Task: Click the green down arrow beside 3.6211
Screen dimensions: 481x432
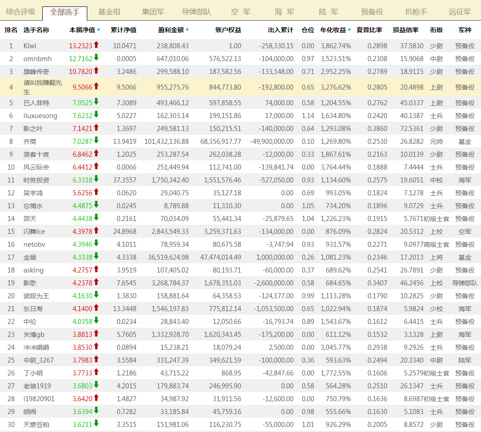Action: [x=96, y=424]
